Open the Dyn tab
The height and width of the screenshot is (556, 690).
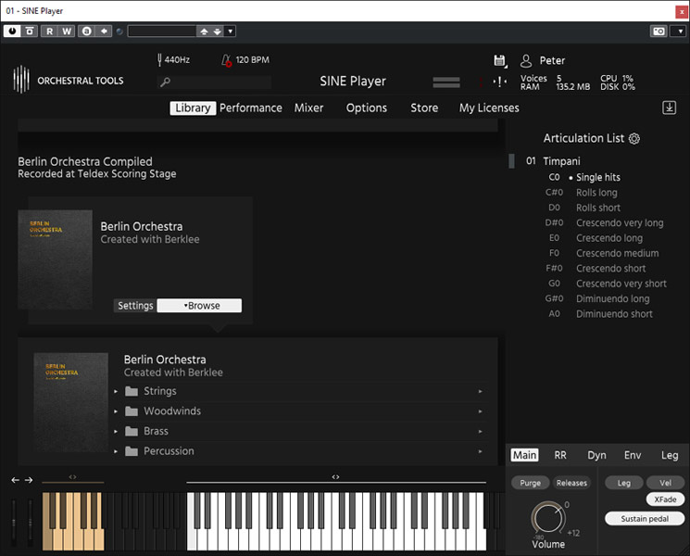(596, 455)
